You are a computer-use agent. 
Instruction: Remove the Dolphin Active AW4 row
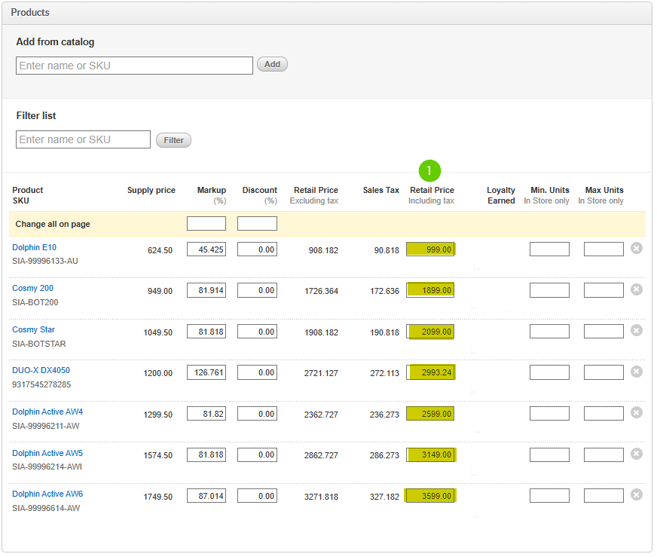click(636, 413)
